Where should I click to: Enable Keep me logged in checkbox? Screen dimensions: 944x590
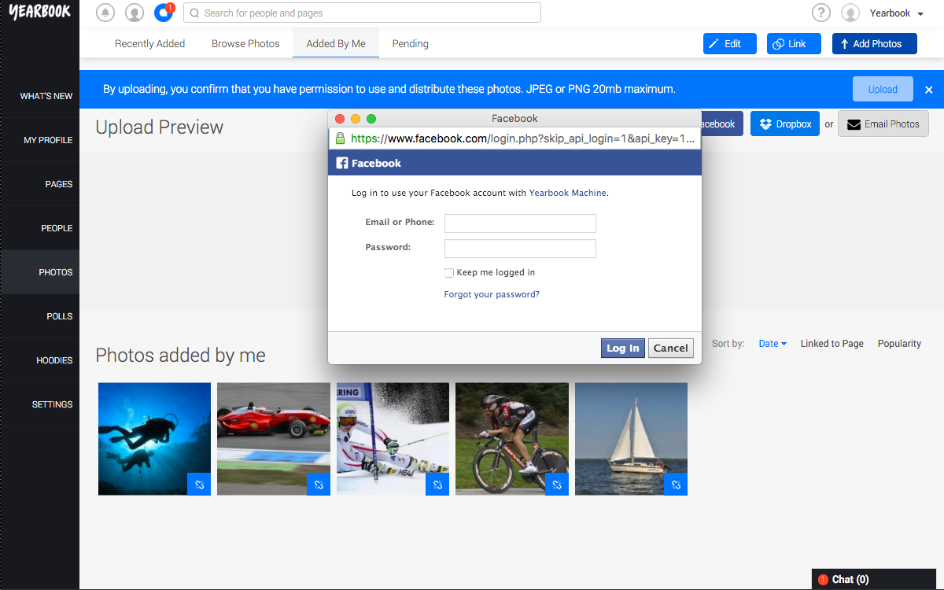[x=449, y=273]
